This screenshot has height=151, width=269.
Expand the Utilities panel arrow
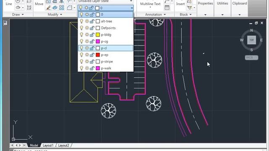(222, 15)
